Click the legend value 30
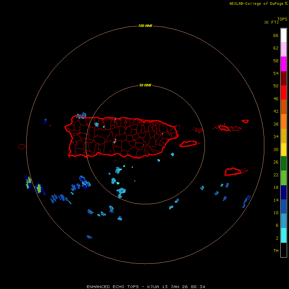The width and height of the screenshot is (289, 289). click(276, 149)
